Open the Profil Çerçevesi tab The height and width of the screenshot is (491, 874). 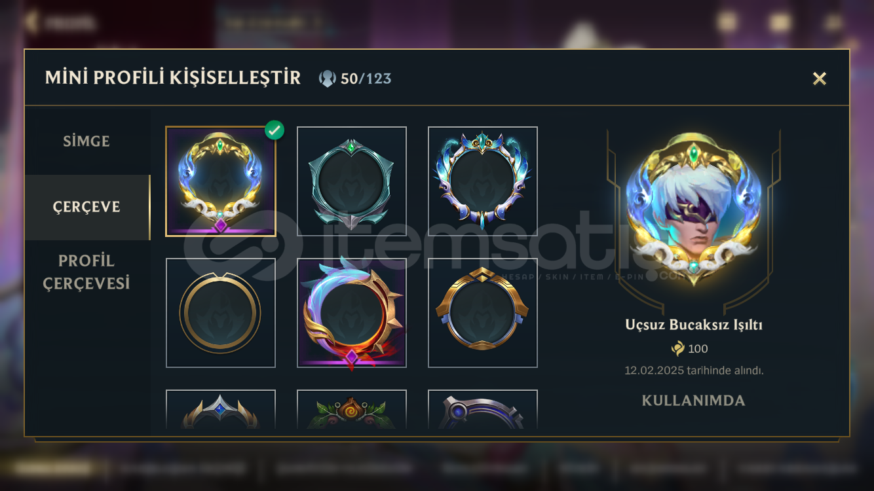86,272
